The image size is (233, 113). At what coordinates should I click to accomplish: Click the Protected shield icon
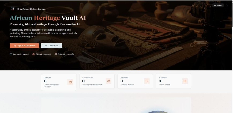coord(147,81)
